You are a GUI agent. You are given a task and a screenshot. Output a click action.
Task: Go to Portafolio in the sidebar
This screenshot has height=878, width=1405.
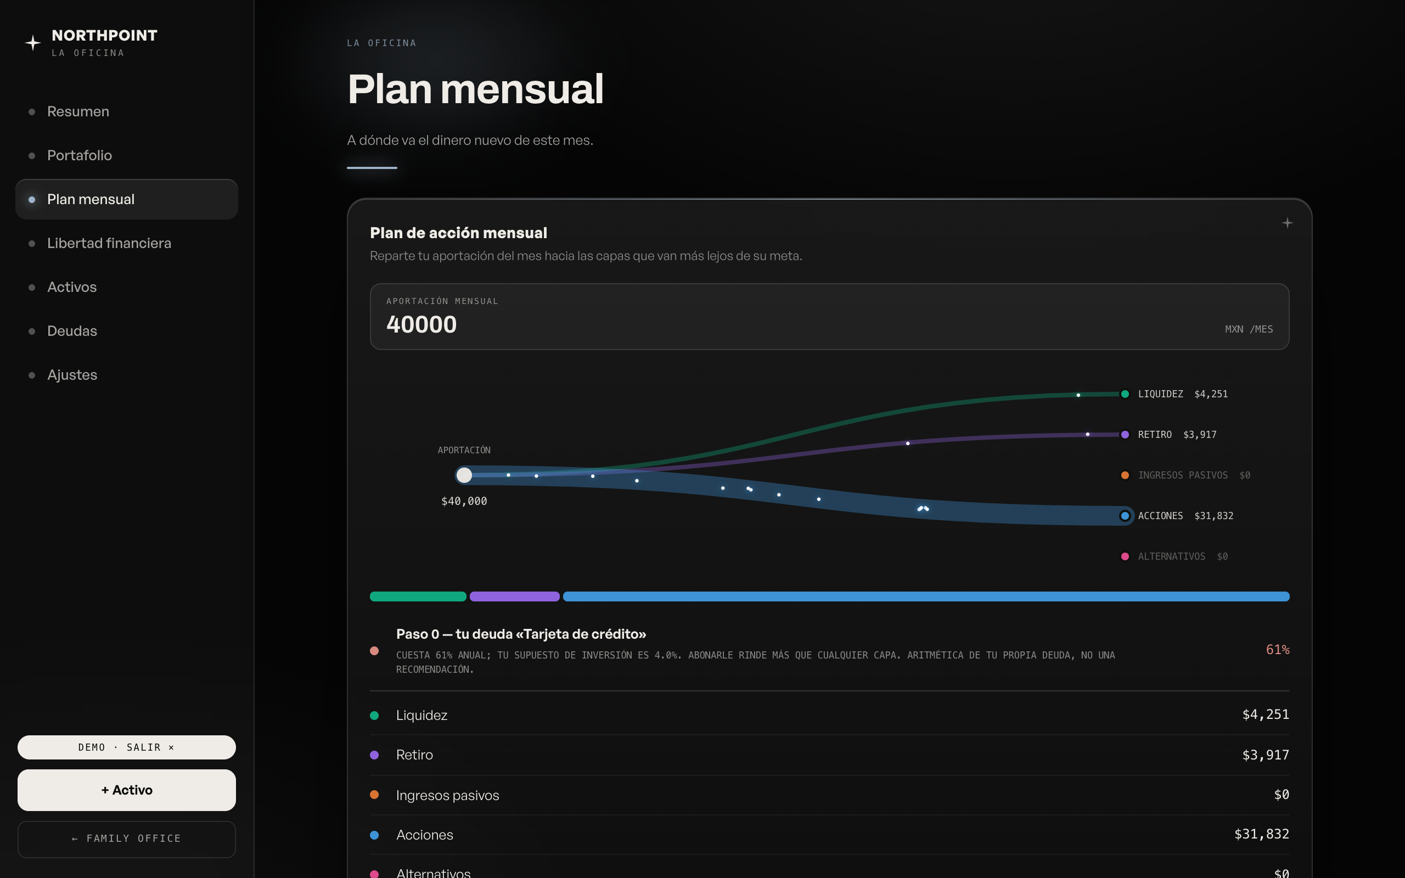[127, 156]
